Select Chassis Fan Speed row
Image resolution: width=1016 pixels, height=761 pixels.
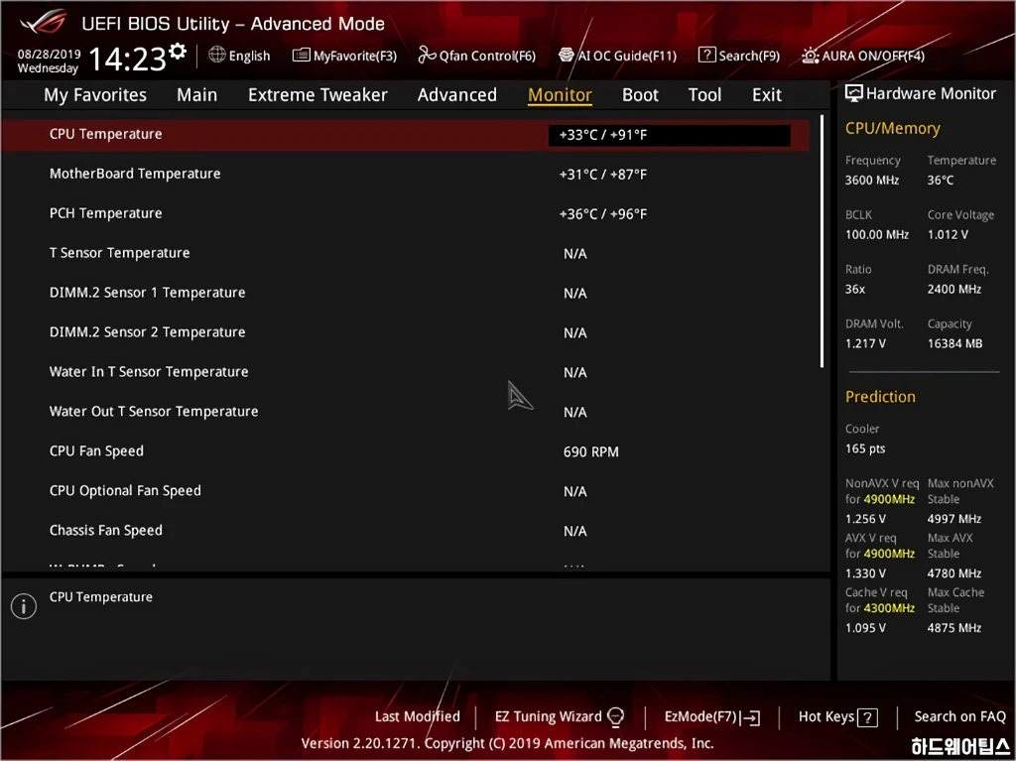(x=406, y=530)
